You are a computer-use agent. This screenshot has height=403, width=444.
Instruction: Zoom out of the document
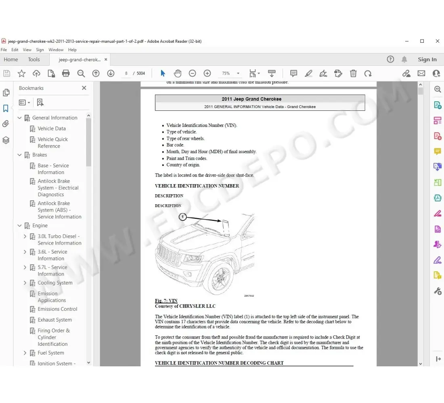192,73
